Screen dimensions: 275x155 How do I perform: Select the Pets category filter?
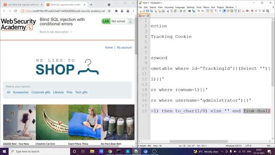click(70, 92)
